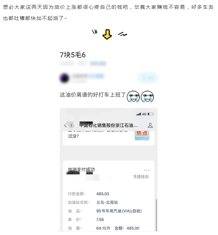Click the scrollbar beside payment details

[x=156, y=215]
